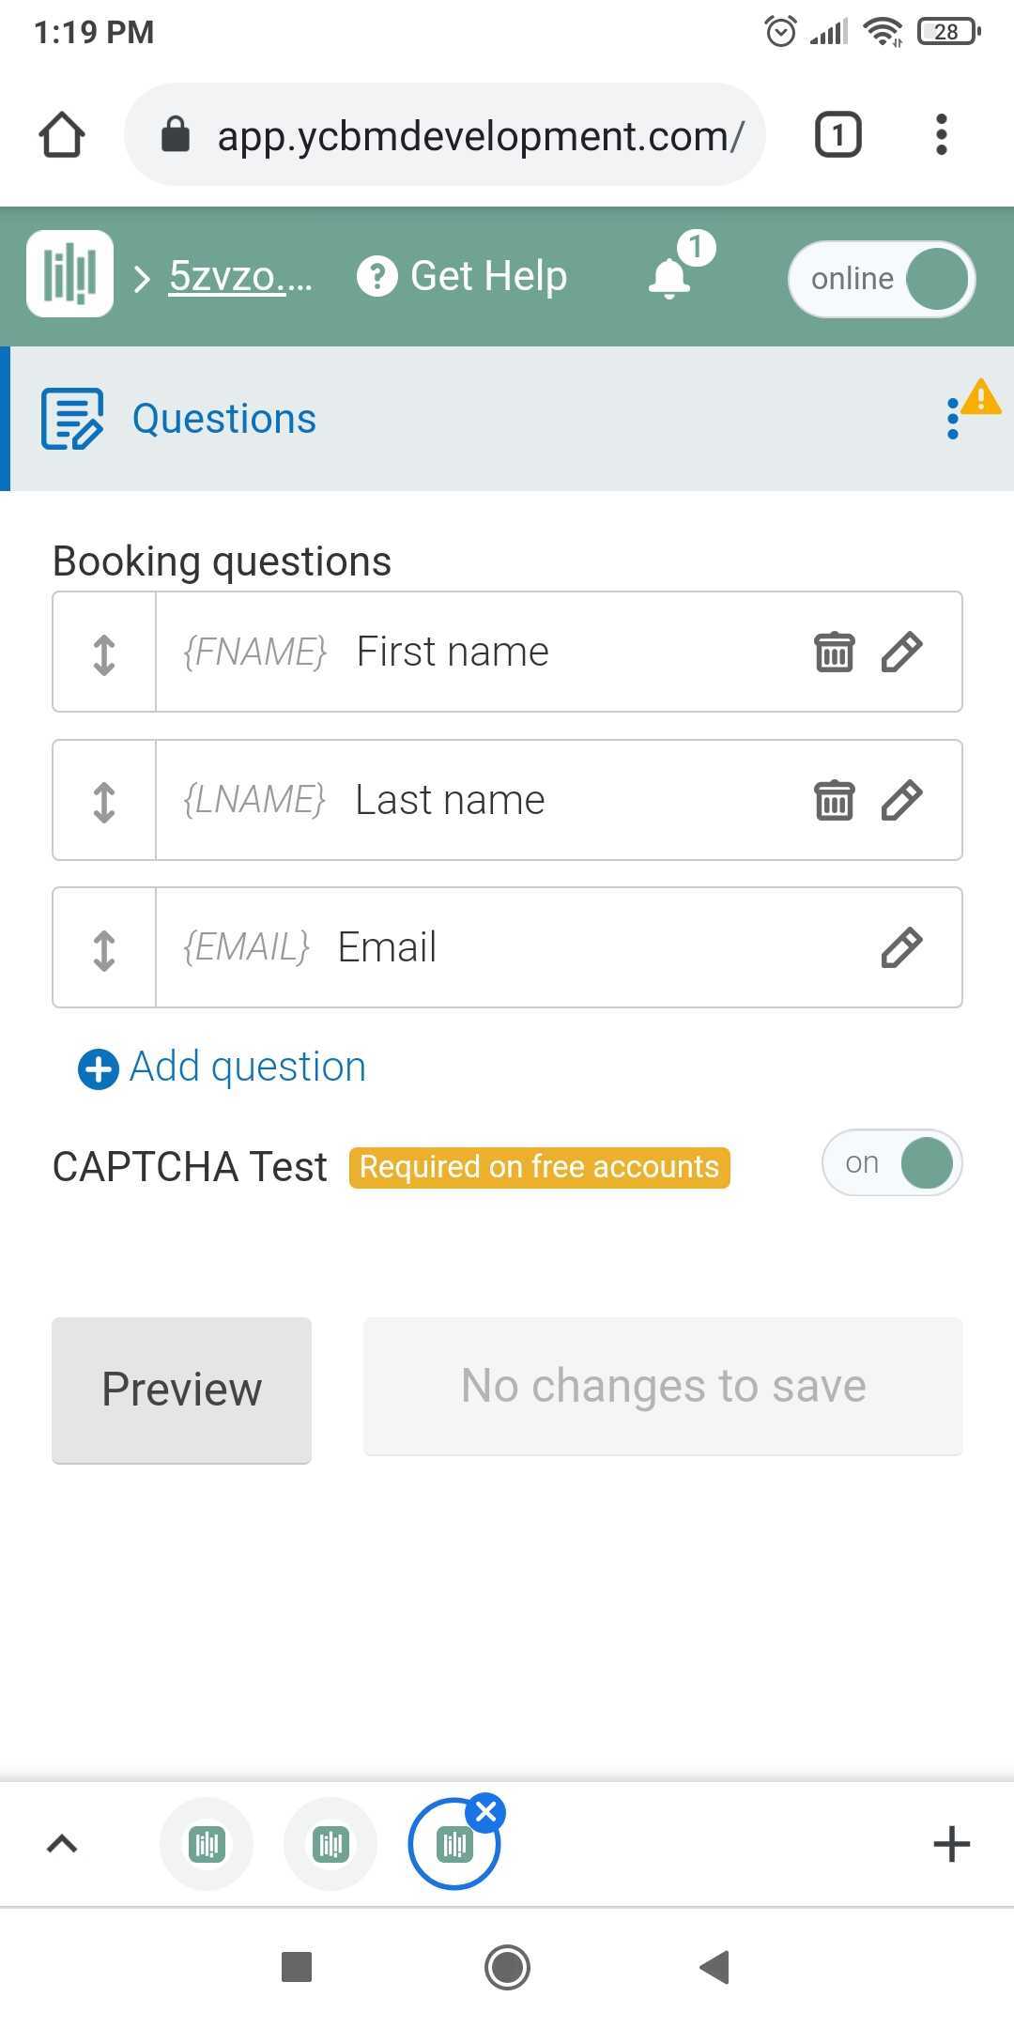Click the Preview button
The width and height of the screenshot is (1014, 2028).
[181, 1390]
